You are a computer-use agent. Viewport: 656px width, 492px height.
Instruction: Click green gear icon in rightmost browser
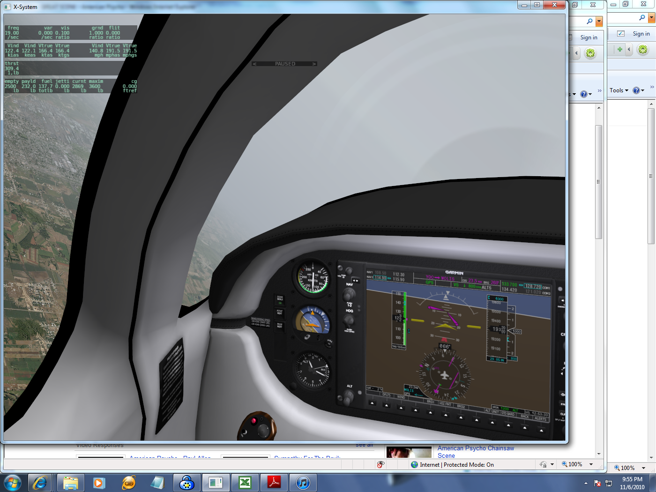[x=643, y=49]
